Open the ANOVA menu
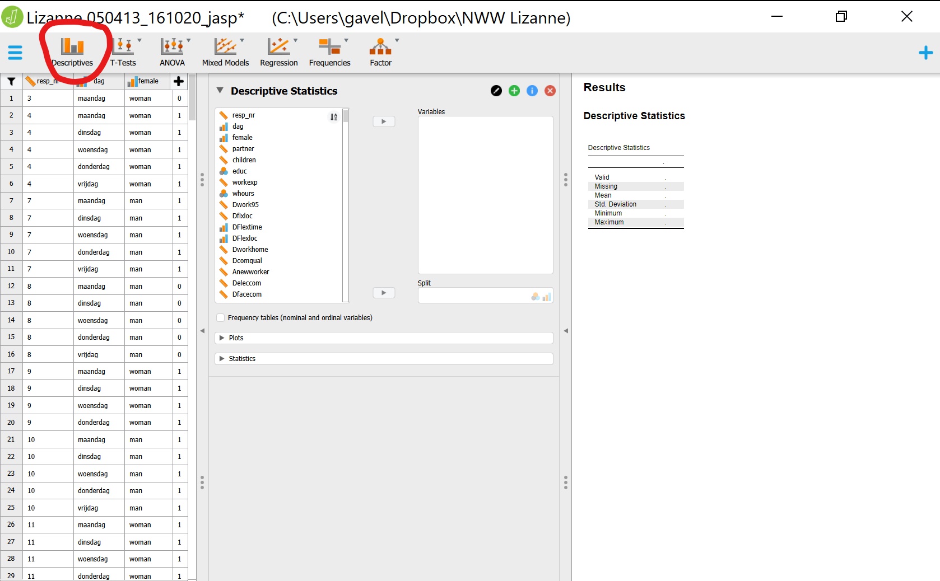Screen dimensions: 940x581 (x=173, y=52)
